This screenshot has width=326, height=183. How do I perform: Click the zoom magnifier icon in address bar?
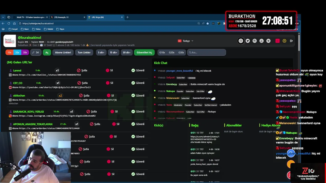199,23
